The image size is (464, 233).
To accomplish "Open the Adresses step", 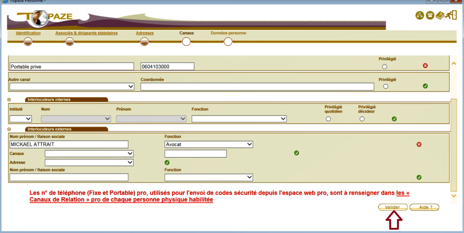I will coord(144,33).
